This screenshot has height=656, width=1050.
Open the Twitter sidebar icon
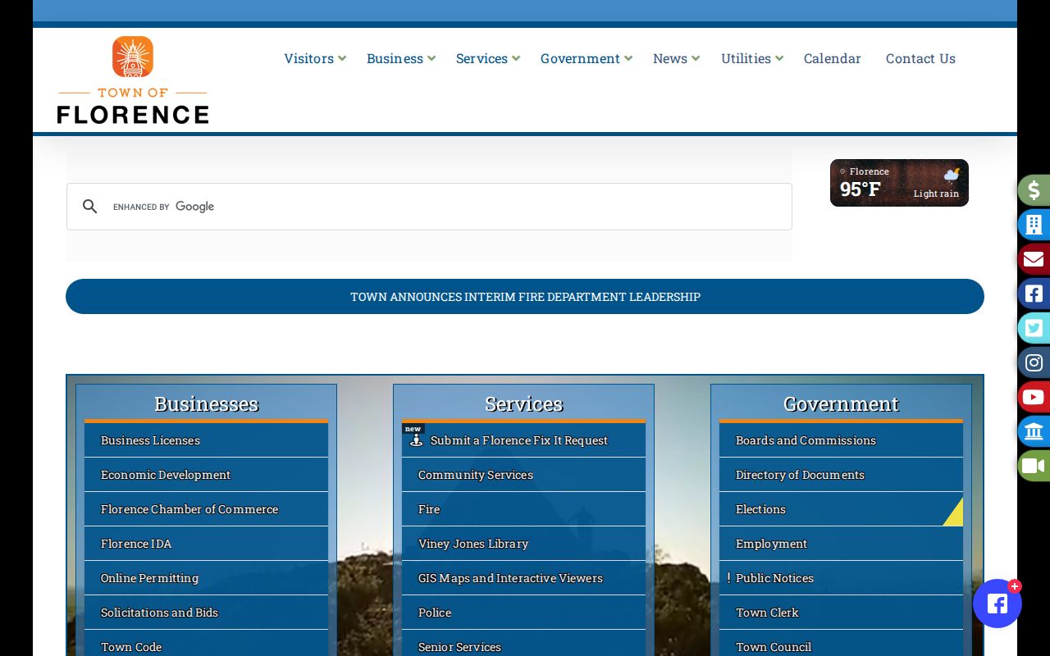(1034, 328)
